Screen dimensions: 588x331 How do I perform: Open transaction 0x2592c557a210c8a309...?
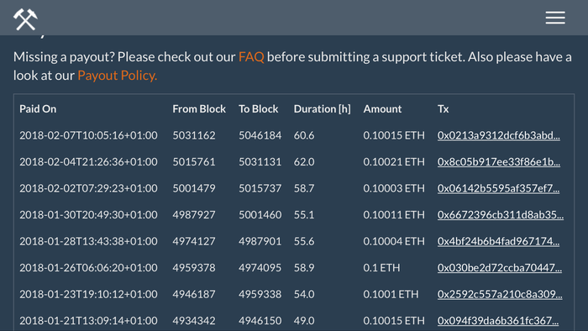point(500,294)
